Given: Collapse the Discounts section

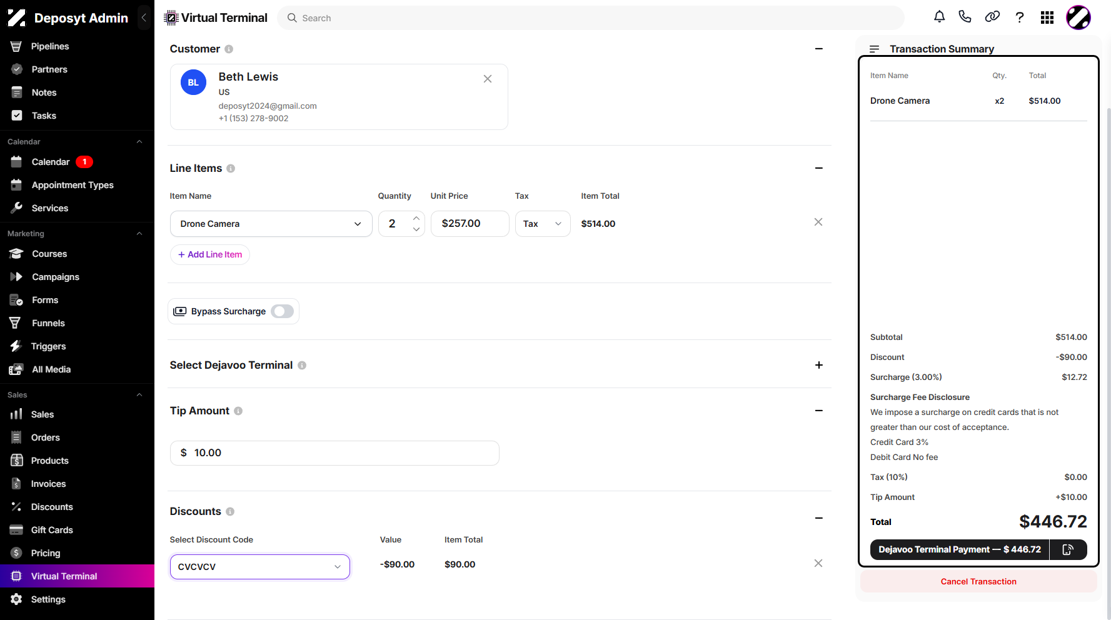Looking at the screenshot, I should (819, 518).
